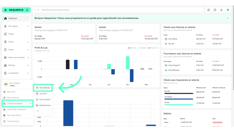The image size is (234, 132).
Task: Click the Banking building icon
Action: (x=5, y=65)
